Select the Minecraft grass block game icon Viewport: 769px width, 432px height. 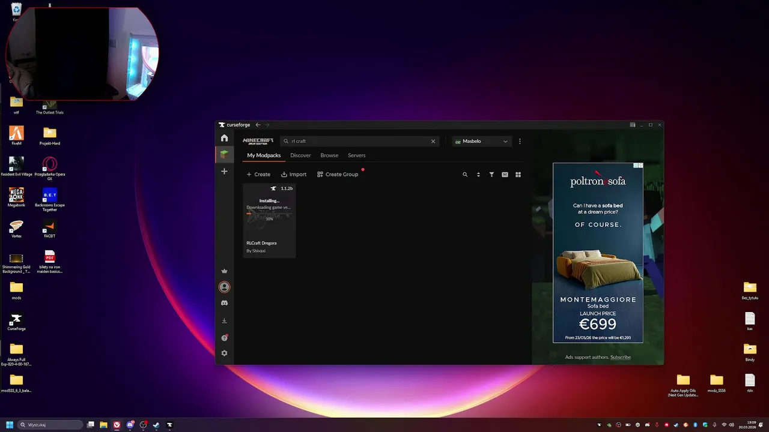pos(224,154)
